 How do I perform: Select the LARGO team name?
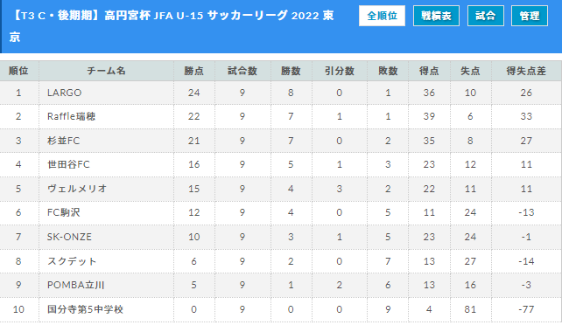pos(64,93)
